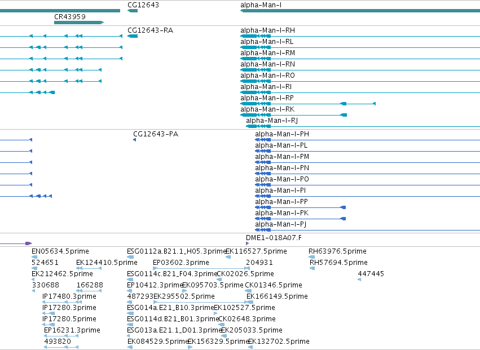This screenshot has height=350, width=480.
Task: Open EST IP17280.5prime
Action: pyautogui.click(x=49, y=325)
